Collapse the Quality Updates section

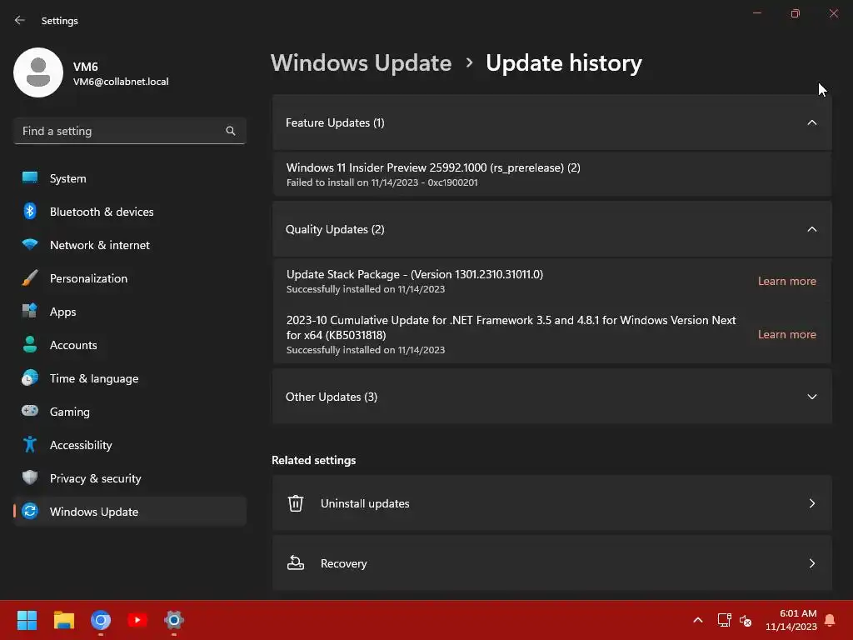(811, 230)
